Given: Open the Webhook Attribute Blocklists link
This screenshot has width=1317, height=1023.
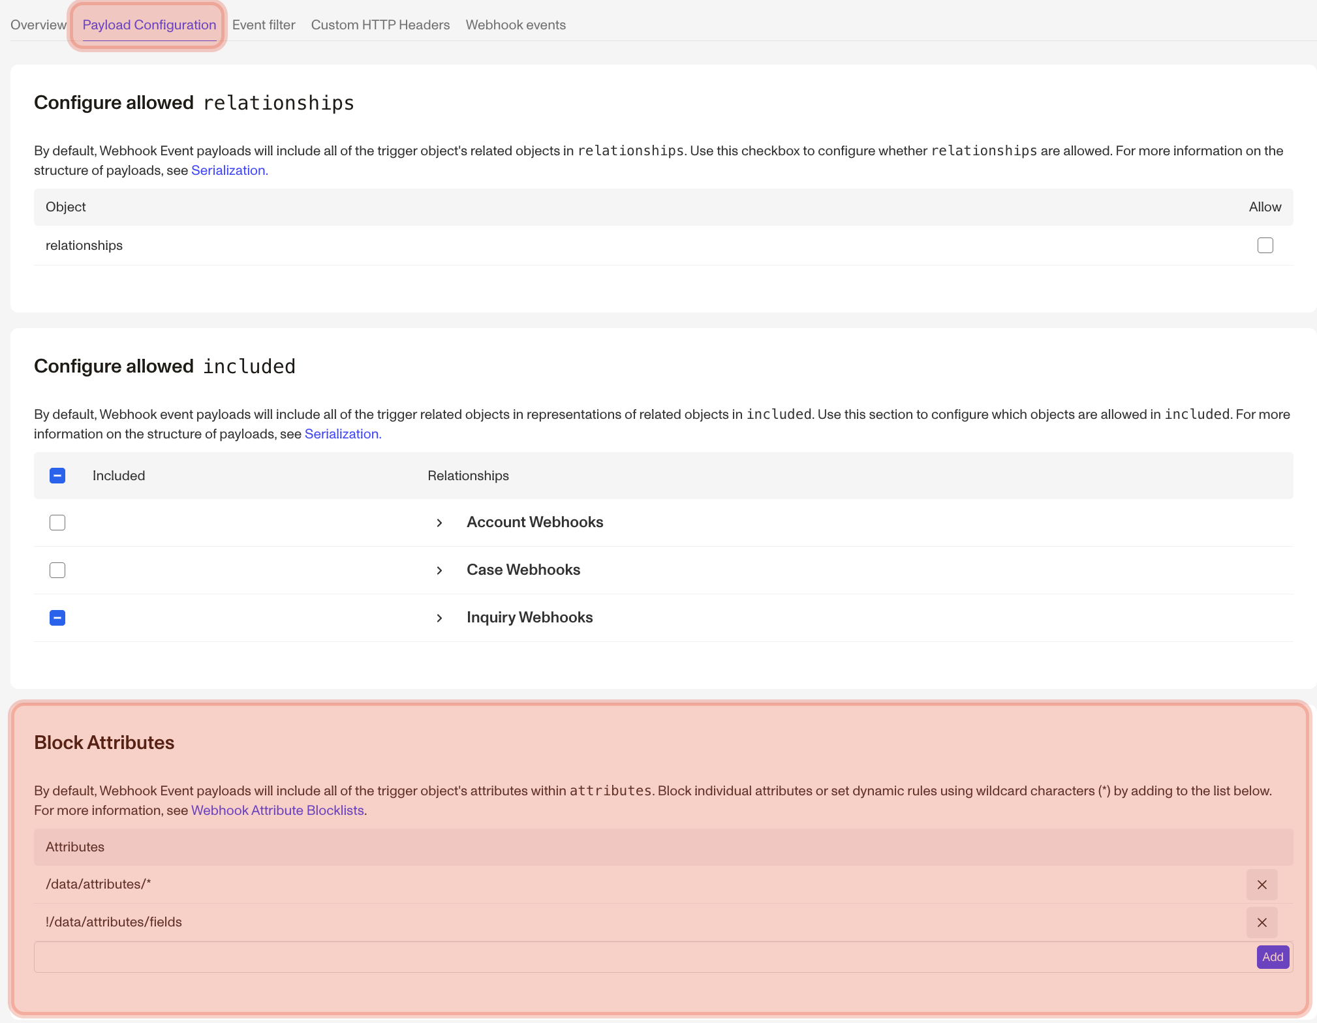Looking at the screenshot, I should pyautogui.click(x=277, y=810).
